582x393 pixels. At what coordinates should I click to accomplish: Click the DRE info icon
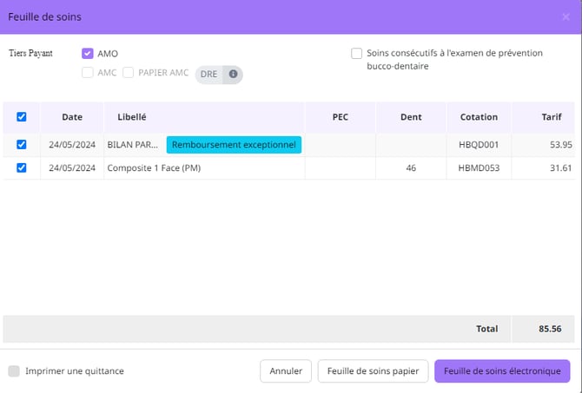[233, 74]
